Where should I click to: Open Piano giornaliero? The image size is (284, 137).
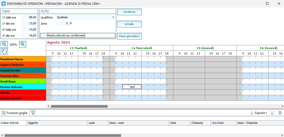[129, 36]
